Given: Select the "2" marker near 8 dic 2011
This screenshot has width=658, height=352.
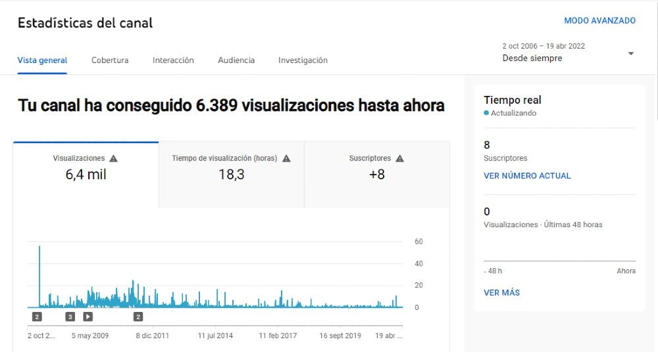Looking at the screenshot, I should point(138,317).
